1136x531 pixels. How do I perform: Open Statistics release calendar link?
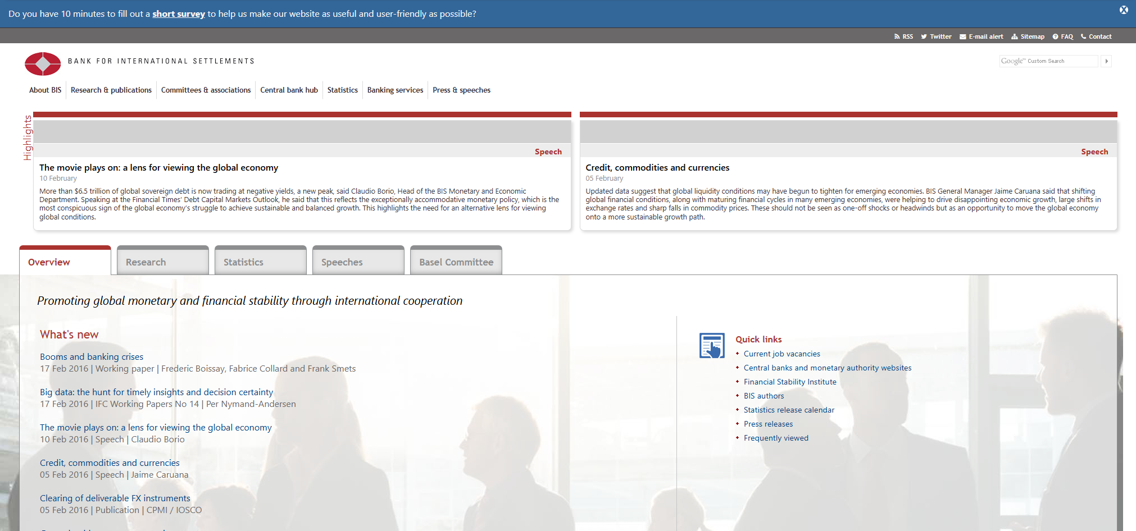point(789,410)
